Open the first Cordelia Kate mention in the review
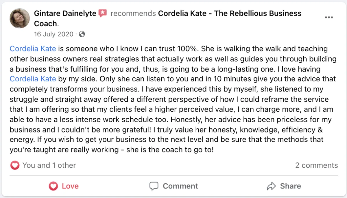 click(x=33, y=48)
